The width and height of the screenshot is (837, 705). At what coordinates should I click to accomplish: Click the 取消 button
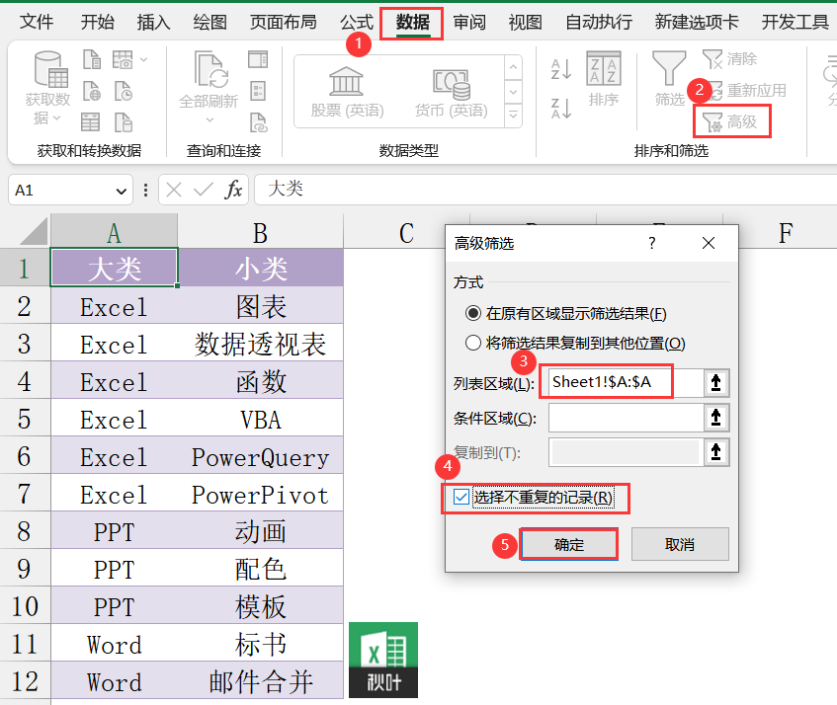680,544
